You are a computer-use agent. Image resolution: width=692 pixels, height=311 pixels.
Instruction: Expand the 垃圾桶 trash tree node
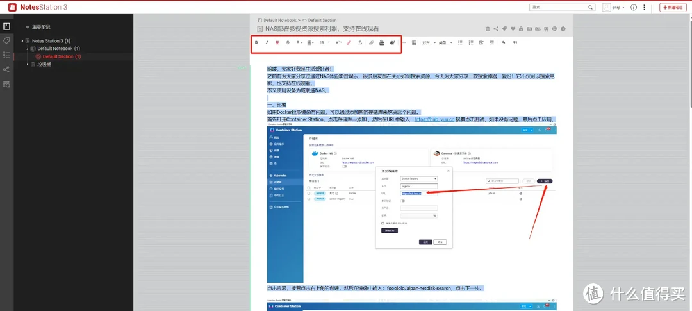[x=27, y=65]
